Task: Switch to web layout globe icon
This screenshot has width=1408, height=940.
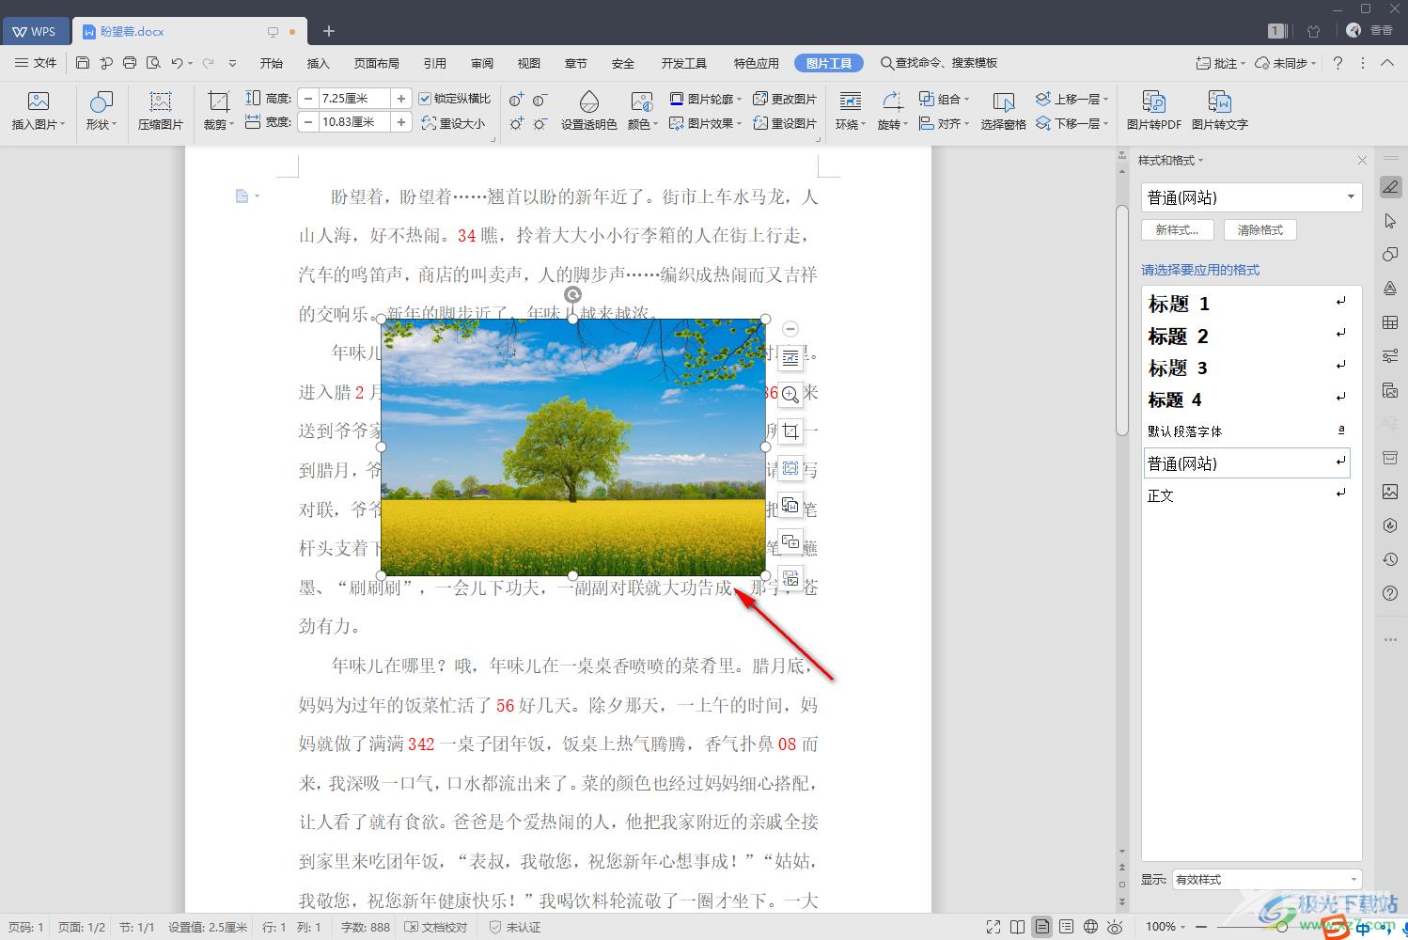Action: (1090, 927)
